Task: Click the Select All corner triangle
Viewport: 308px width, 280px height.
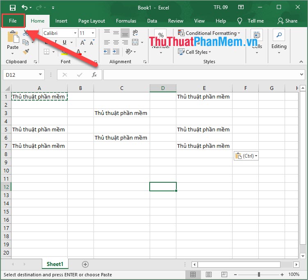Action: 7,88
